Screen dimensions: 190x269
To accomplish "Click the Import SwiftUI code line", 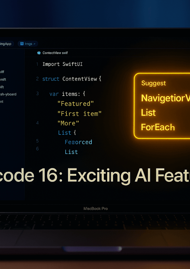I will click(63, 64).
